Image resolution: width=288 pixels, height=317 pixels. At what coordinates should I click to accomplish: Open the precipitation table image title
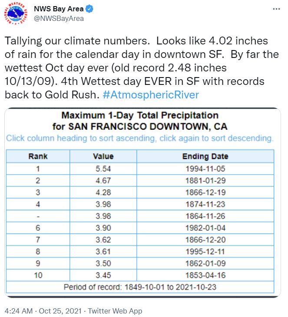click(x=140, y=121)
